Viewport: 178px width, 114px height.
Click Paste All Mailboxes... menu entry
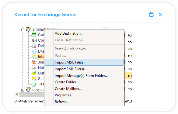tap(84, 49)
